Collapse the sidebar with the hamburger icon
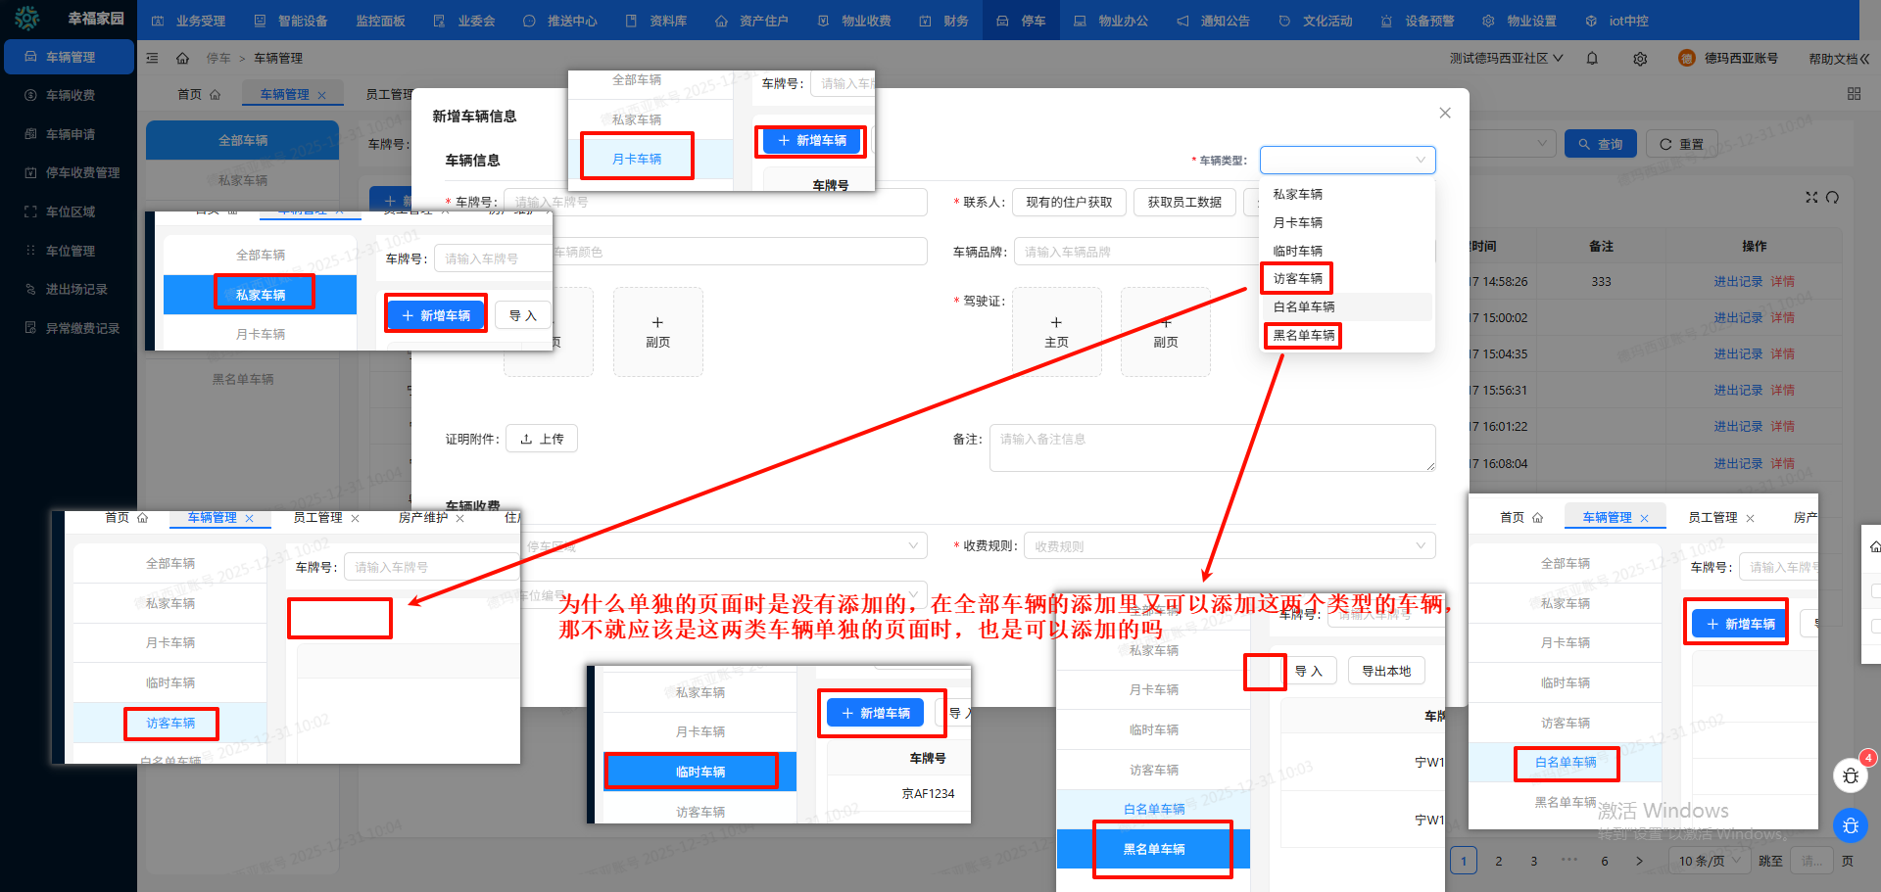Screen dimensions: 1881x892 [x=152, y=59]
